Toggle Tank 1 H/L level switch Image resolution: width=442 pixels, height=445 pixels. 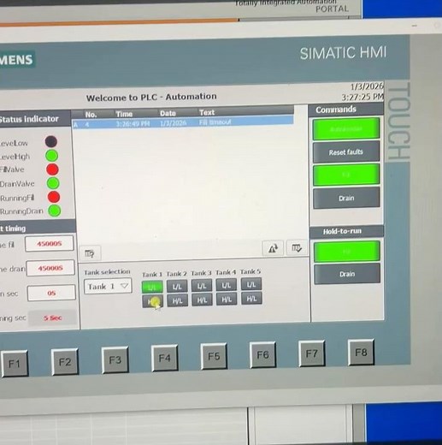pyautogui.click(x=153, y=301)
